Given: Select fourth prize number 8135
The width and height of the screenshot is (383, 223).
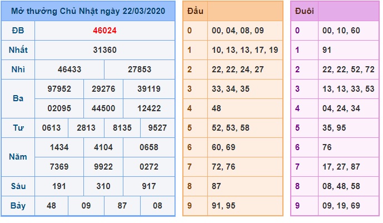Looking at the screenshot, I should (122, 128).
